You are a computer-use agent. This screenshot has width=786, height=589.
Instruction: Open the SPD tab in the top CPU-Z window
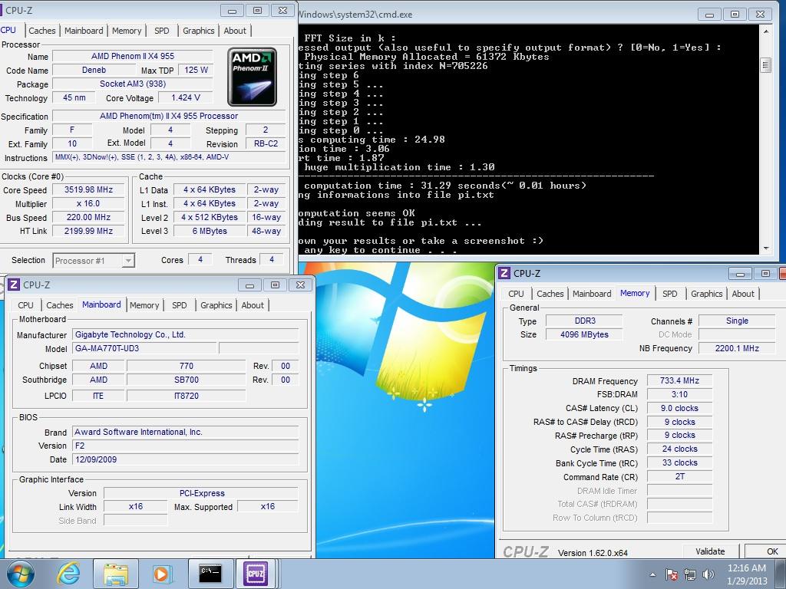(161, 31)
